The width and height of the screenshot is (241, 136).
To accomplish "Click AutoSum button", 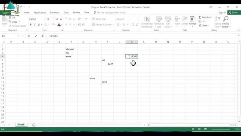I will point(205,17).
